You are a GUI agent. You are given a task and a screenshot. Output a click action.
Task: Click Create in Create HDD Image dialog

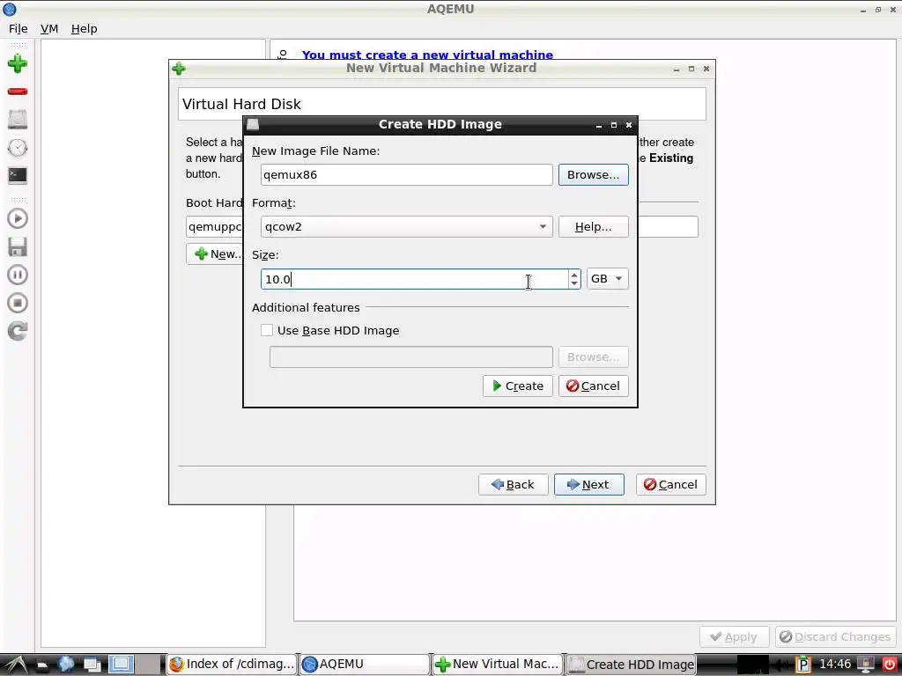[518, 386]
